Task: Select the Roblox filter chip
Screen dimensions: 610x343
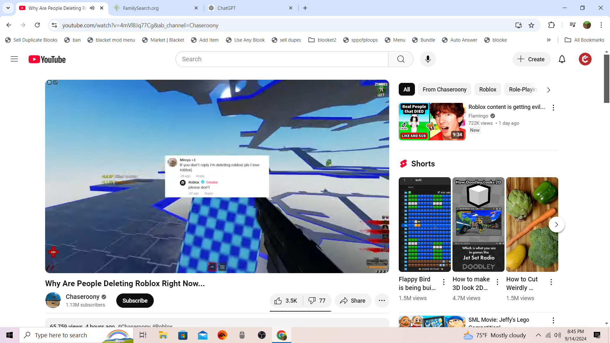Action: pos(487,90)
